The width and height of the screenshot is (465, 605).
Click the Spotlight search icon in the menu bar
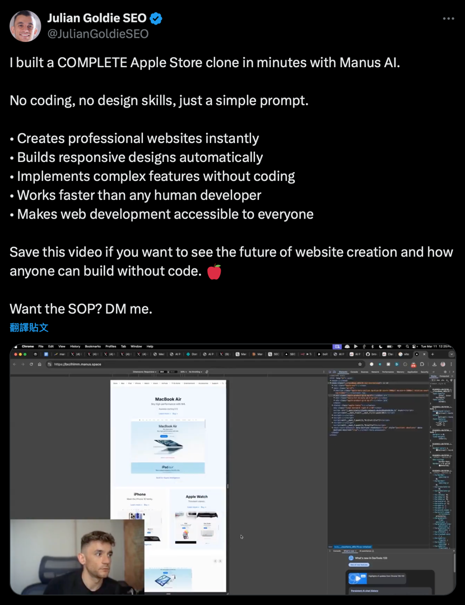point(407,347)
